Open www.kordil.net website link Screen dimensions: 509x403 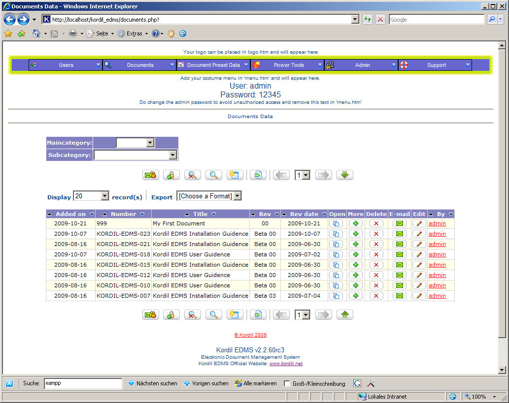point(286,364)
